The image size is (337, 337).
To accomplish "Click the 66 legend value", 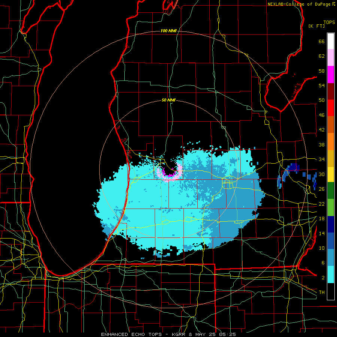I will [322, 41].
